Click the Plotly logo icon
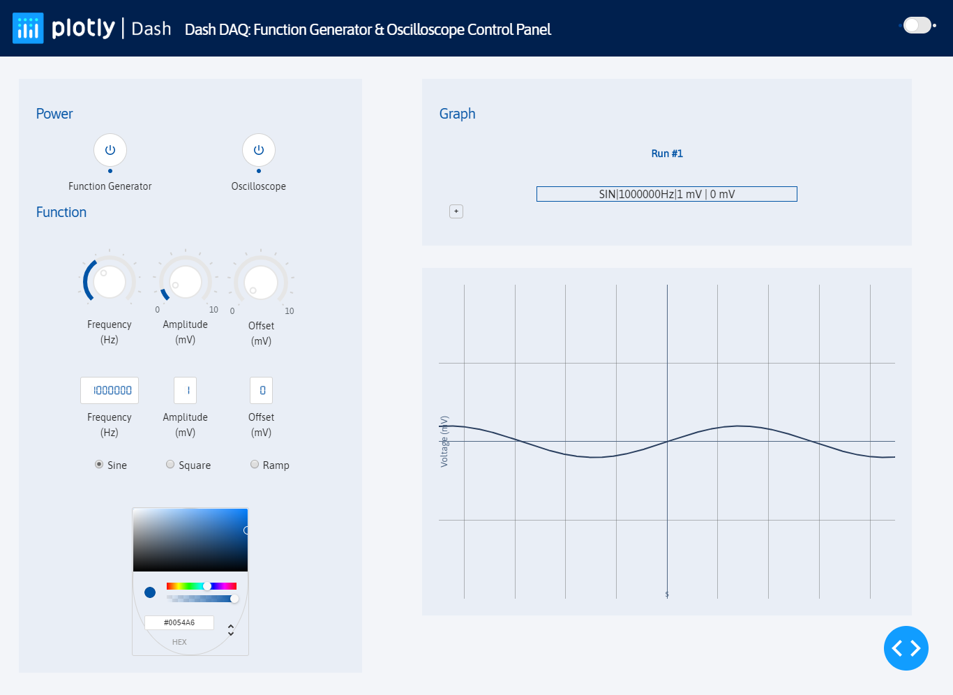The image size is (953, 695). pyautogui.click(x=28, y=29)
